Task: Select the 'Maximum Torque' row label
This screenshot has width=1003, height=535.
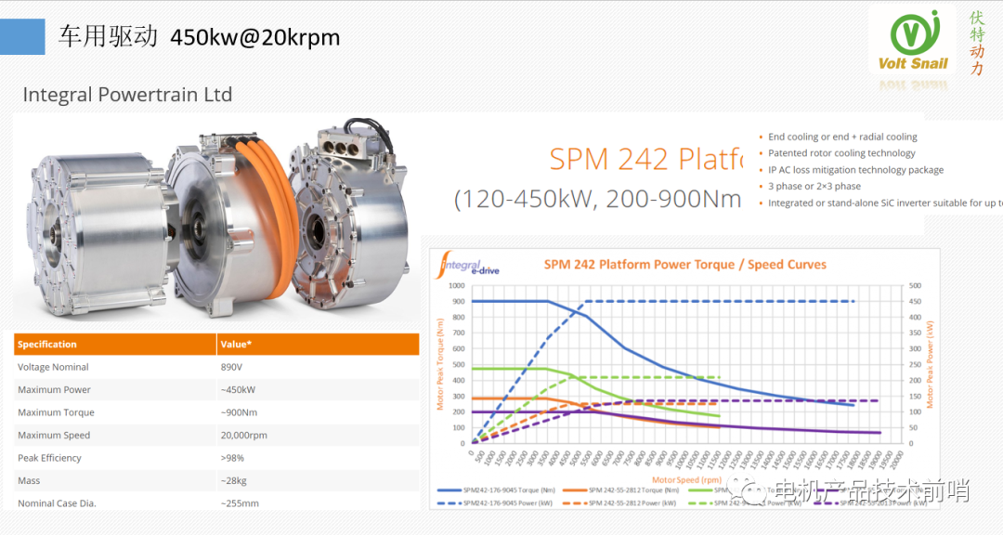Action: [x=56, y=412]
